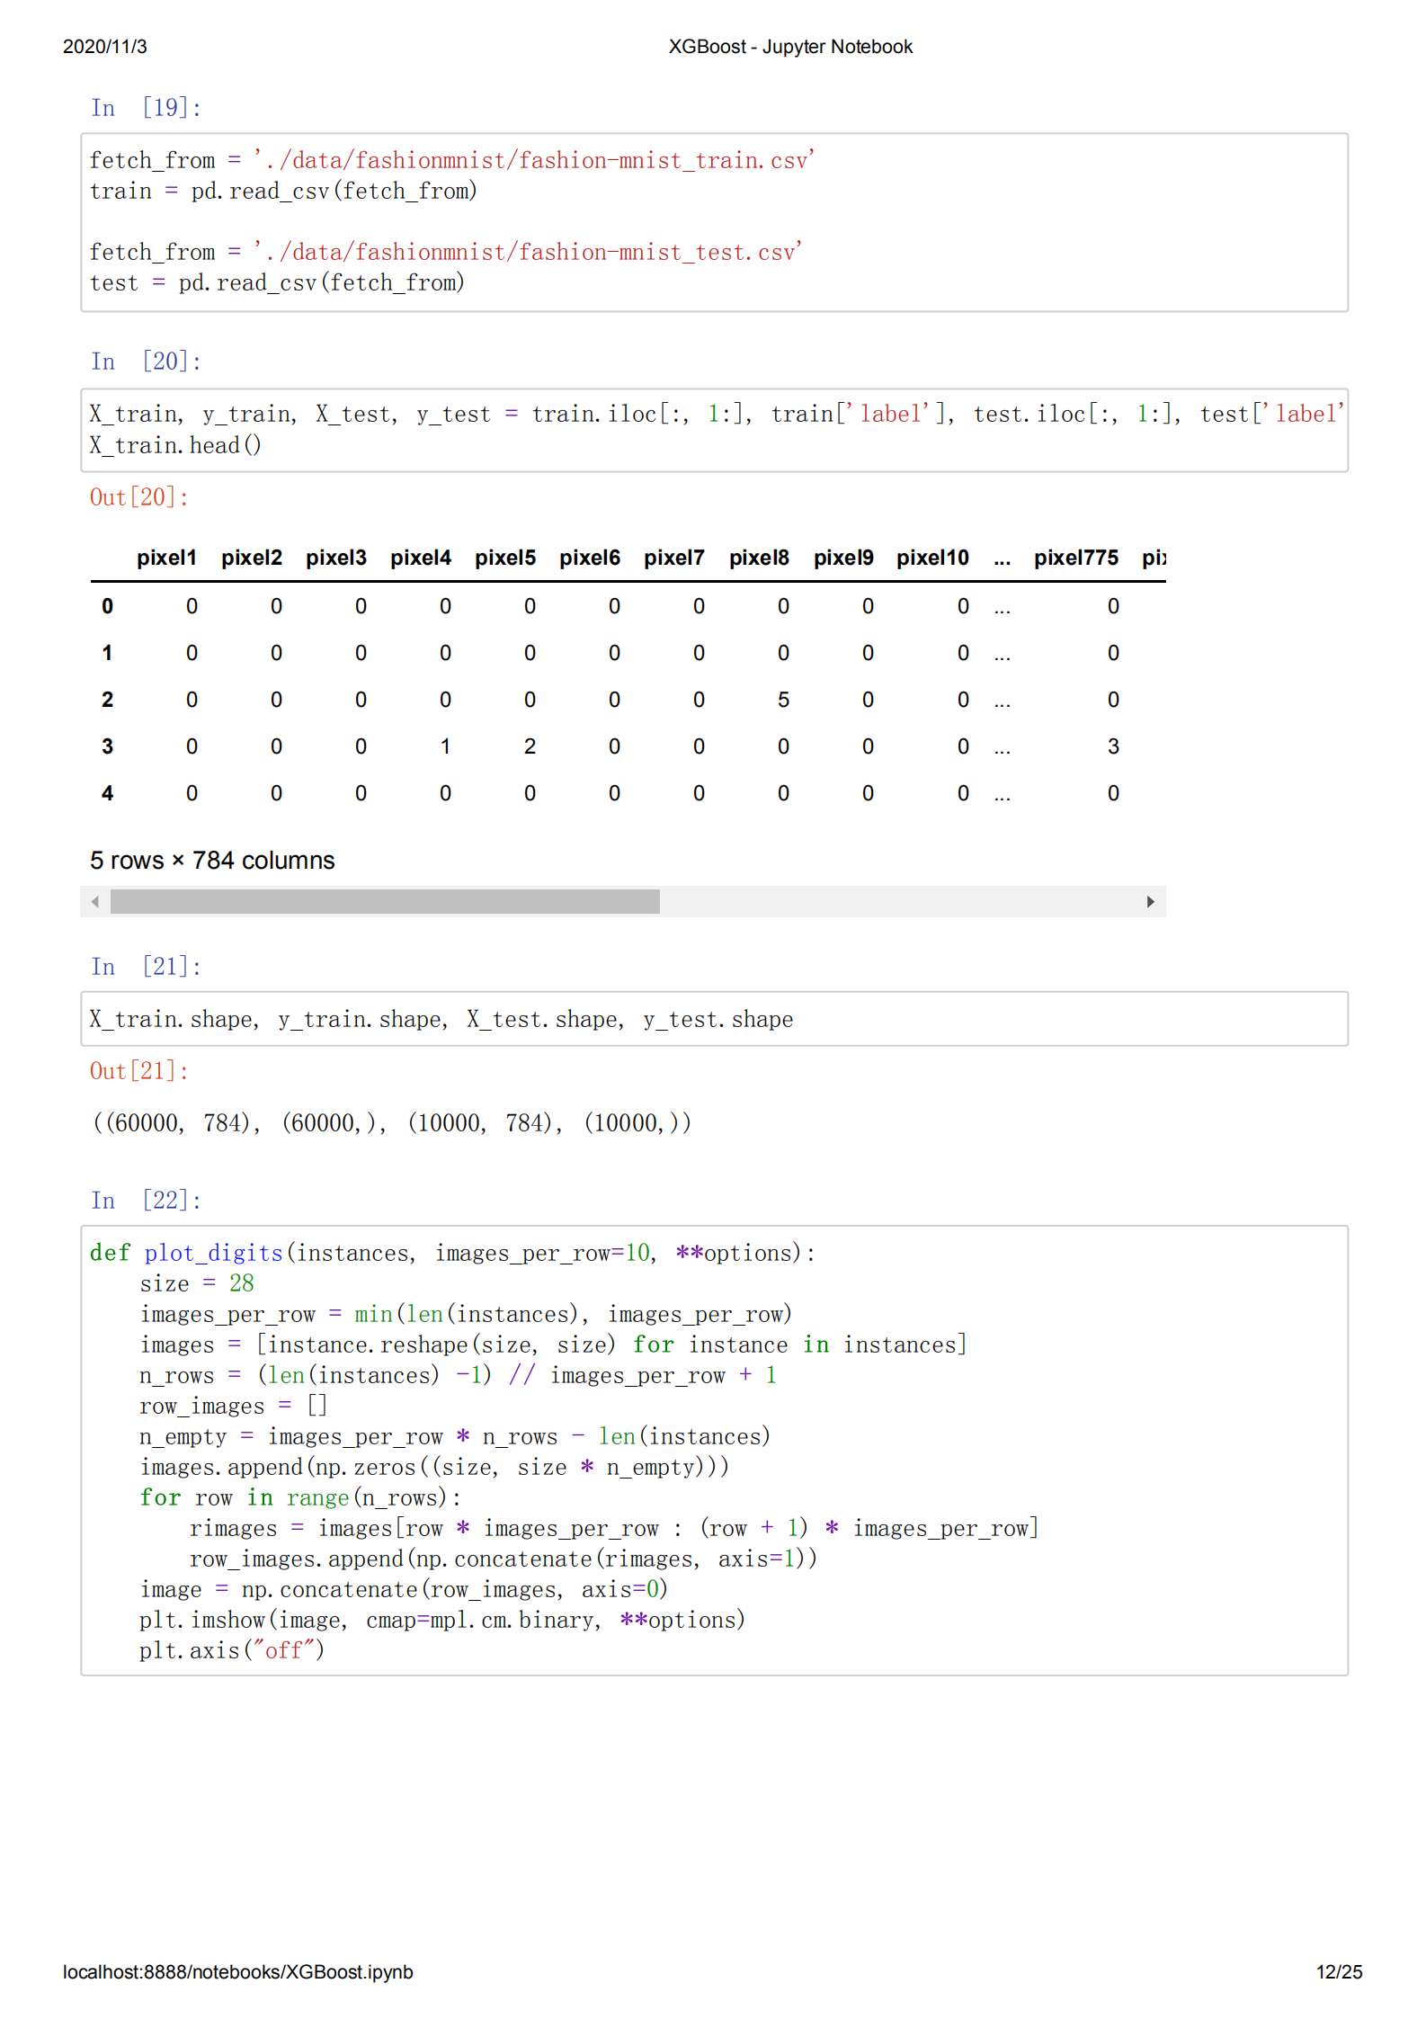Click the 'image = np.concatenate' line

tap(404, 1590)
